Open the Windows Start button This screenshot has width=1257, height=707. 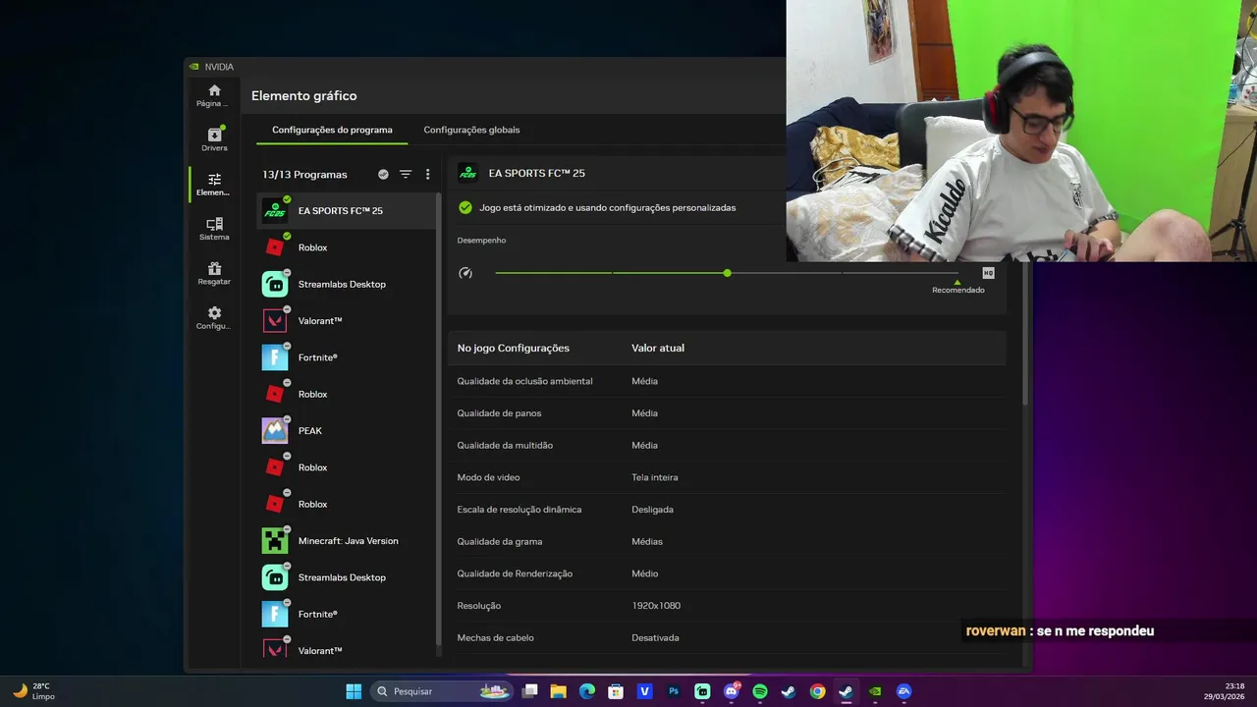[354, 691]
